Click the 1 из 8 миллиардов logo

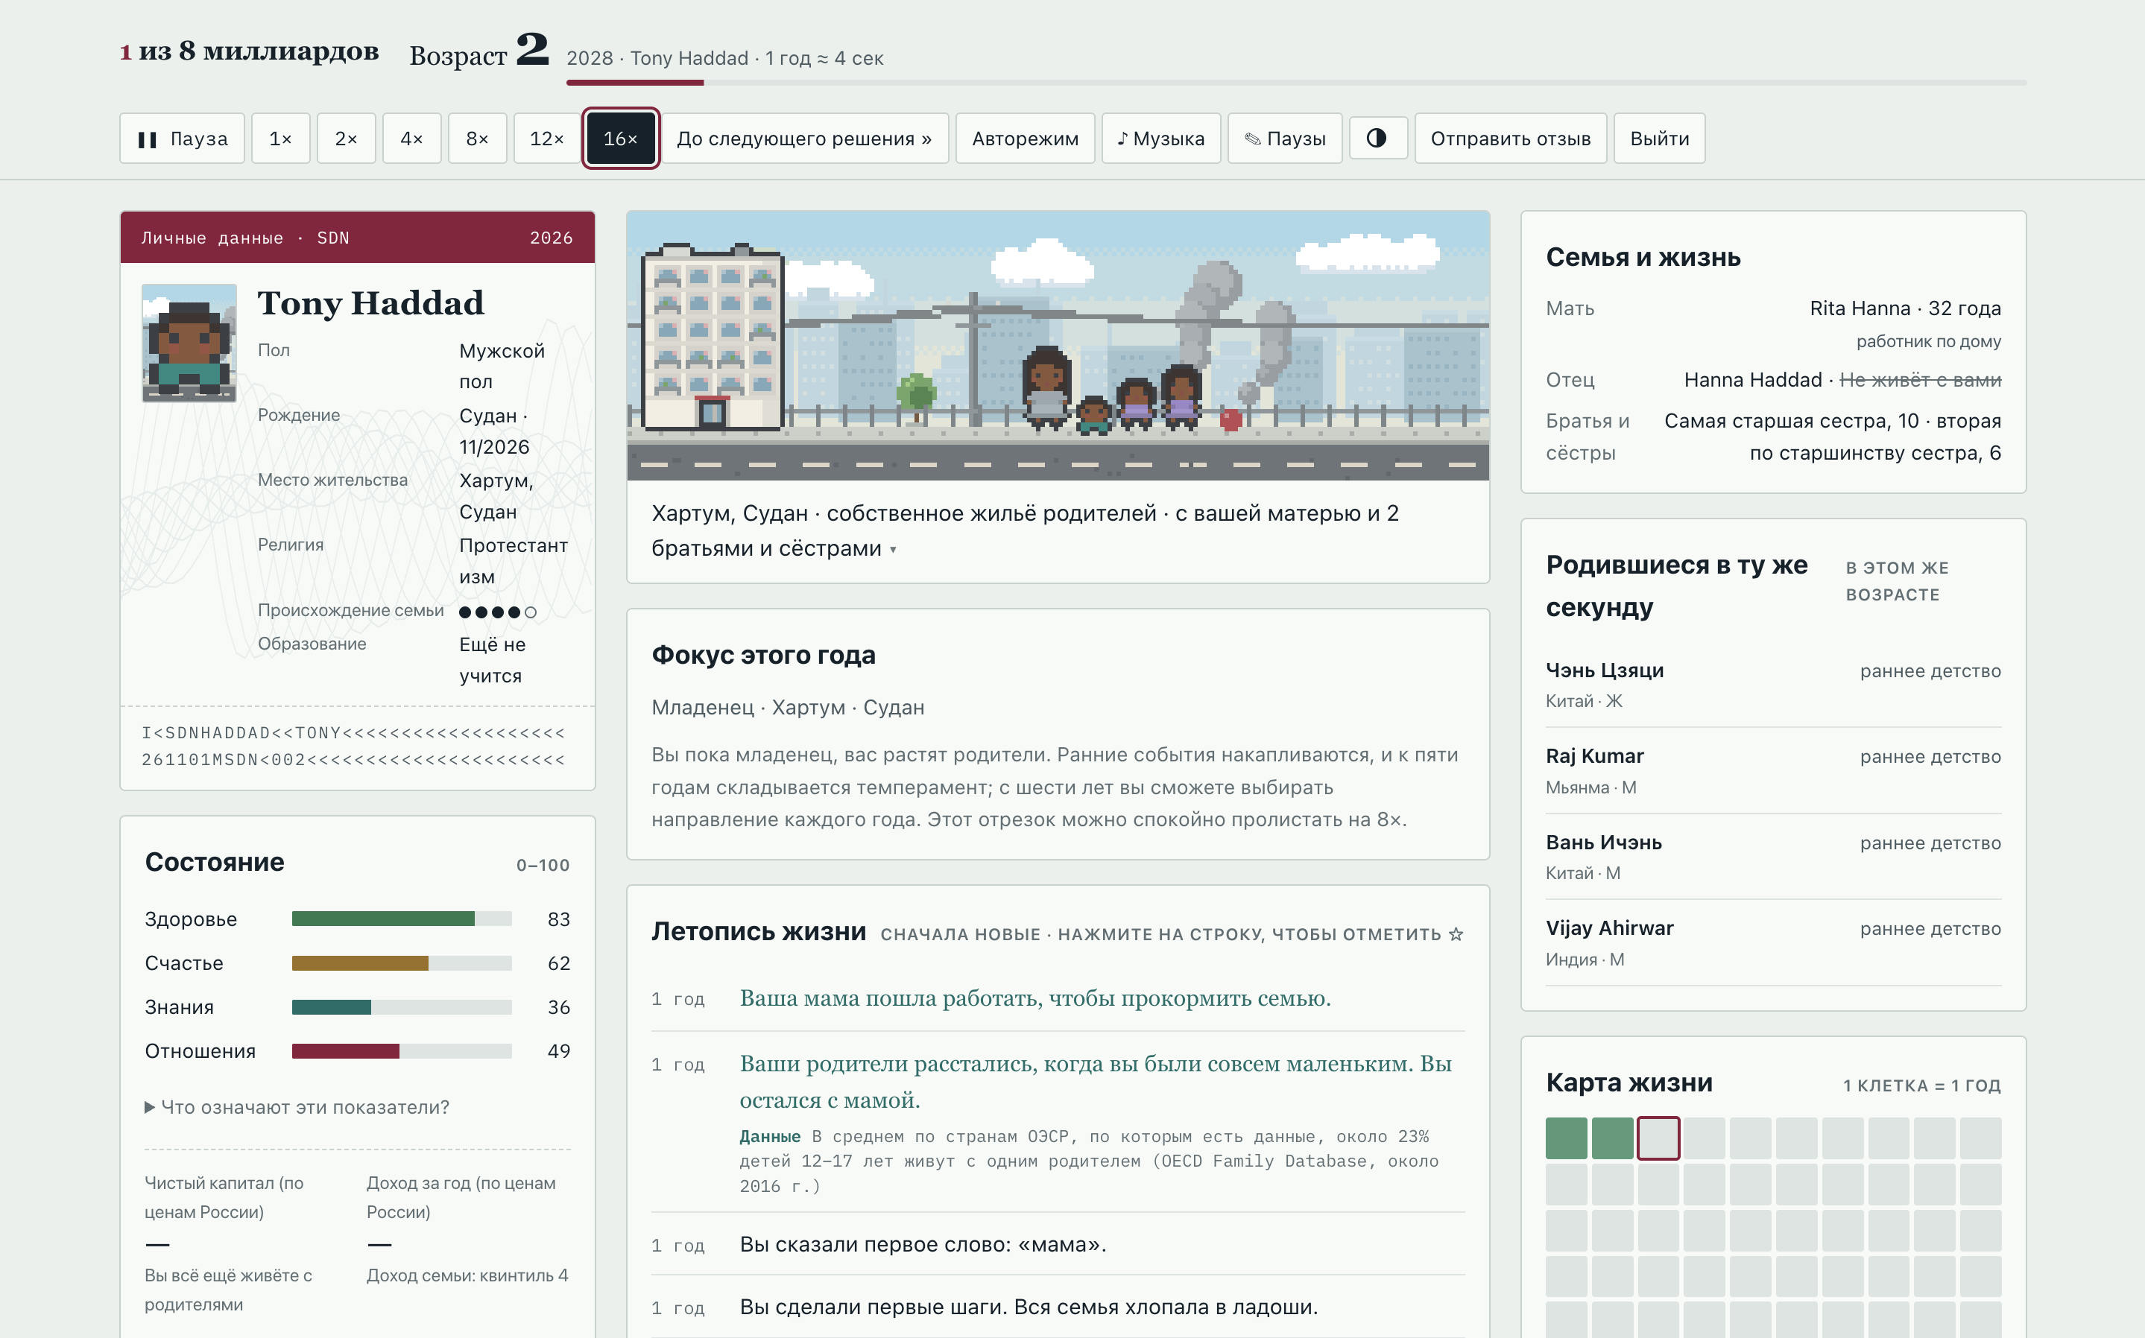pos(250,51)
